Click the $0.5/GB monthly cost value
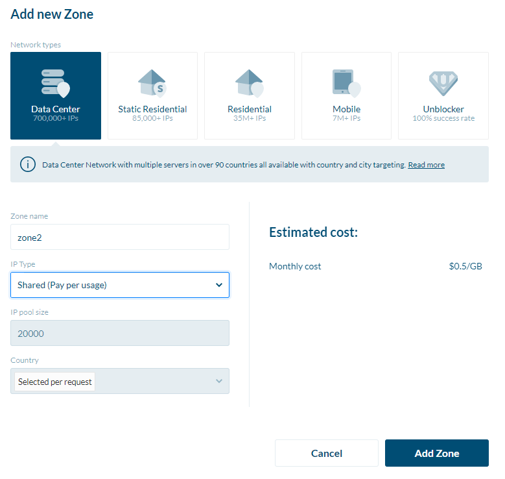Viewport: 505px width, 479px height. 465,266
